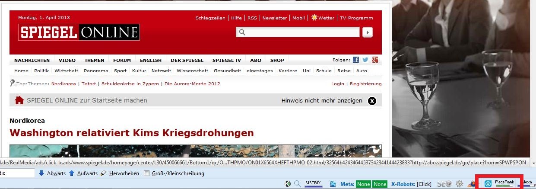The width and height of the screenshot is (536, 189).
Task: Click the green K status bar icon
Action: coord(288,184)
